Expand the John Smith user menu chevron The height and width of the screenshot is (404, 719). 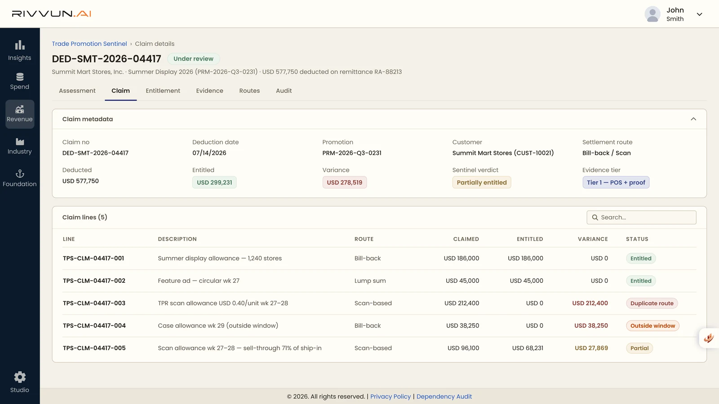click(699, 14)
